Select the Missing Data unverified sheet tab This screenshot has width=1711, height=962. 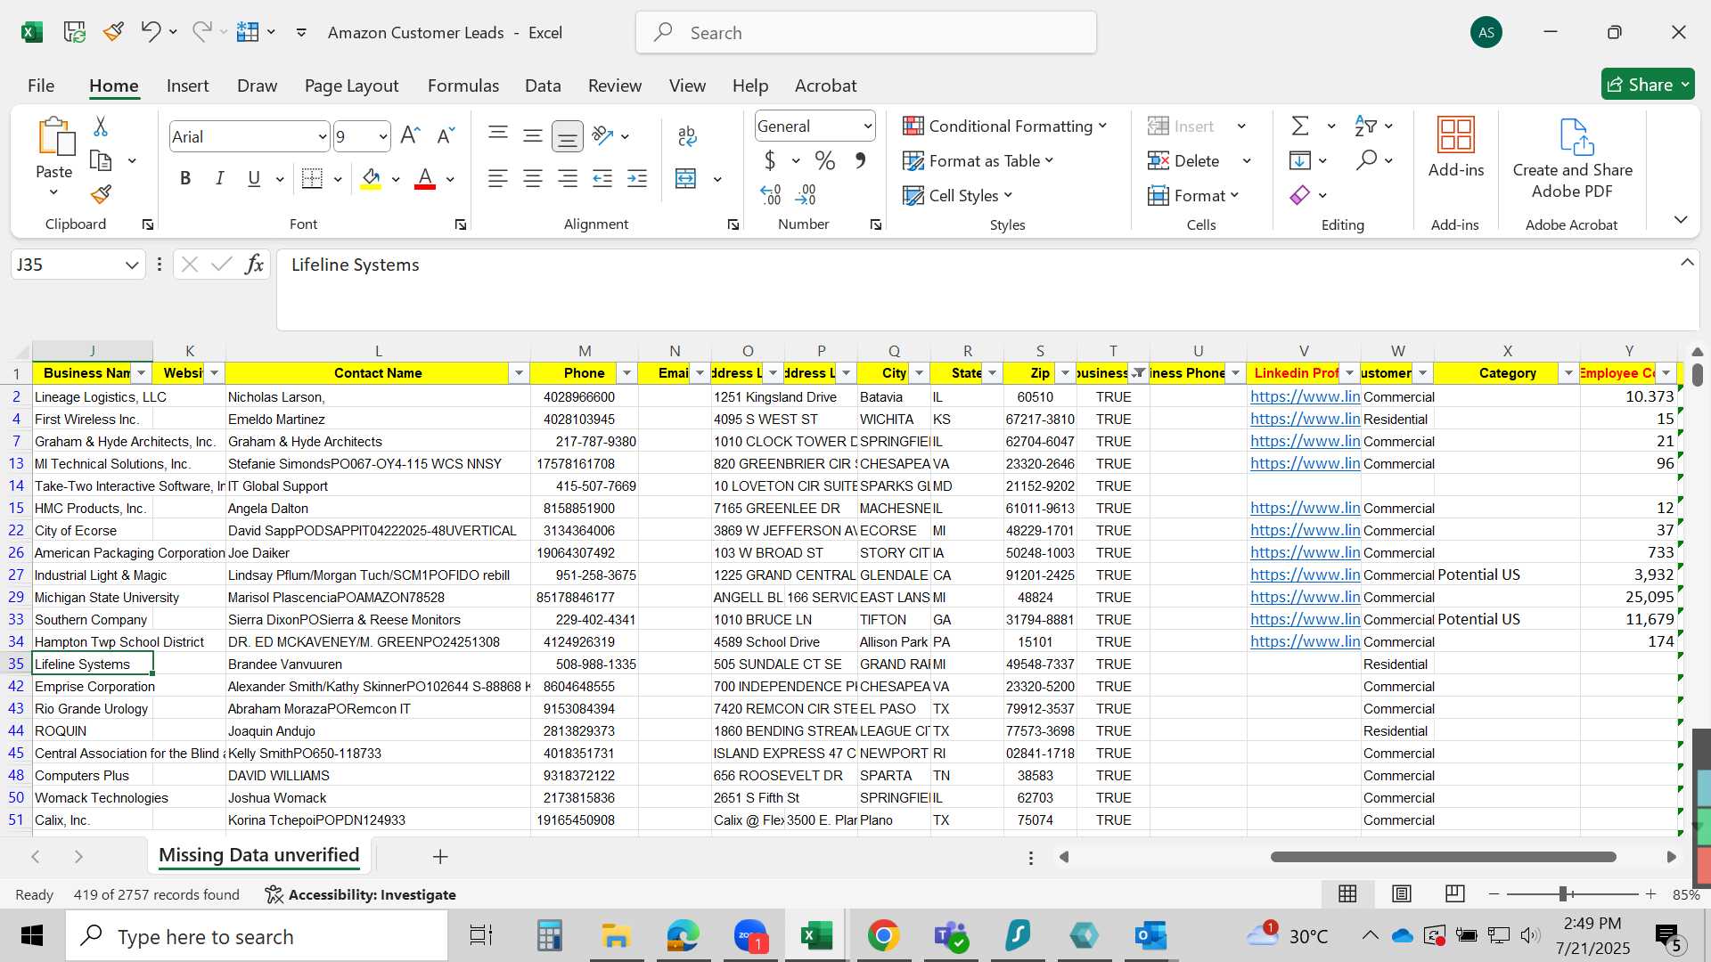pyautogui.click(x=258, y=855)
